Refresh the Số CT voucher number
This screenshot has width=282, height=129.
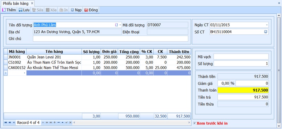[x=266, y=32]
